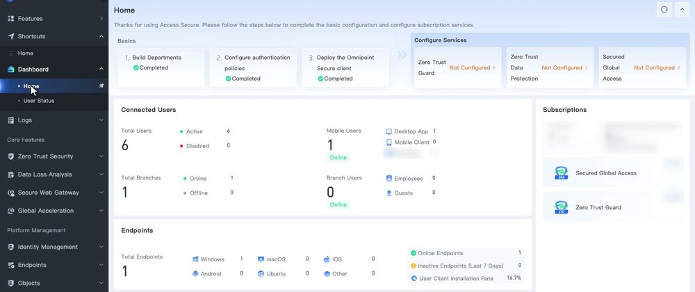Expand the Data Loss Analysis chevron
Image resolution: width=695 pixels, height=292 pixels.
[101, 175]
